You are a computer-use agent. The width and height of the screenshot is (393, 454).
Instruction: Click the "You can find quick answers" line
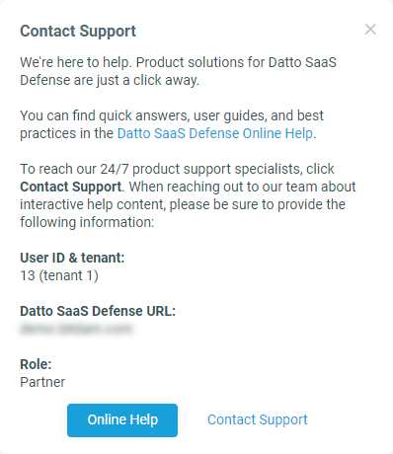[x=172, y=115]
